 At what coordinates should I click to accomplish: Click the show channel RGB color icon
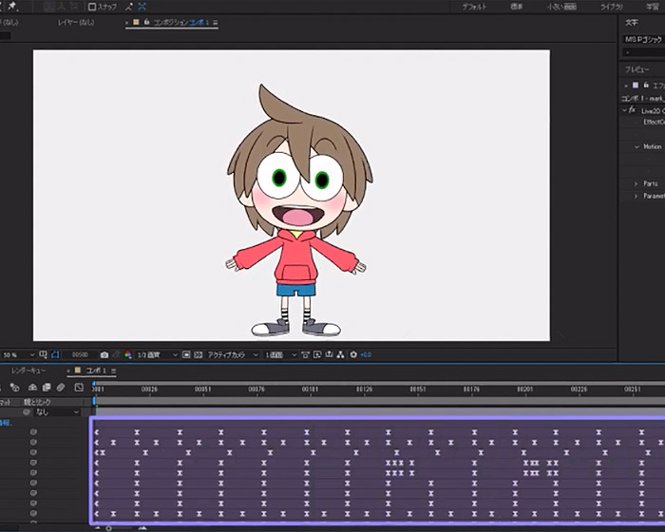click(x=127, y=354)
